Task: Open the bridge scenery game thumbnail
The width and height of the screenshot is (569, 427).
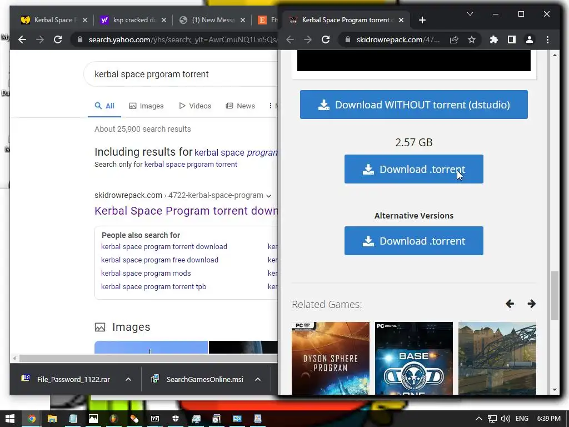Action: point(497,359)
